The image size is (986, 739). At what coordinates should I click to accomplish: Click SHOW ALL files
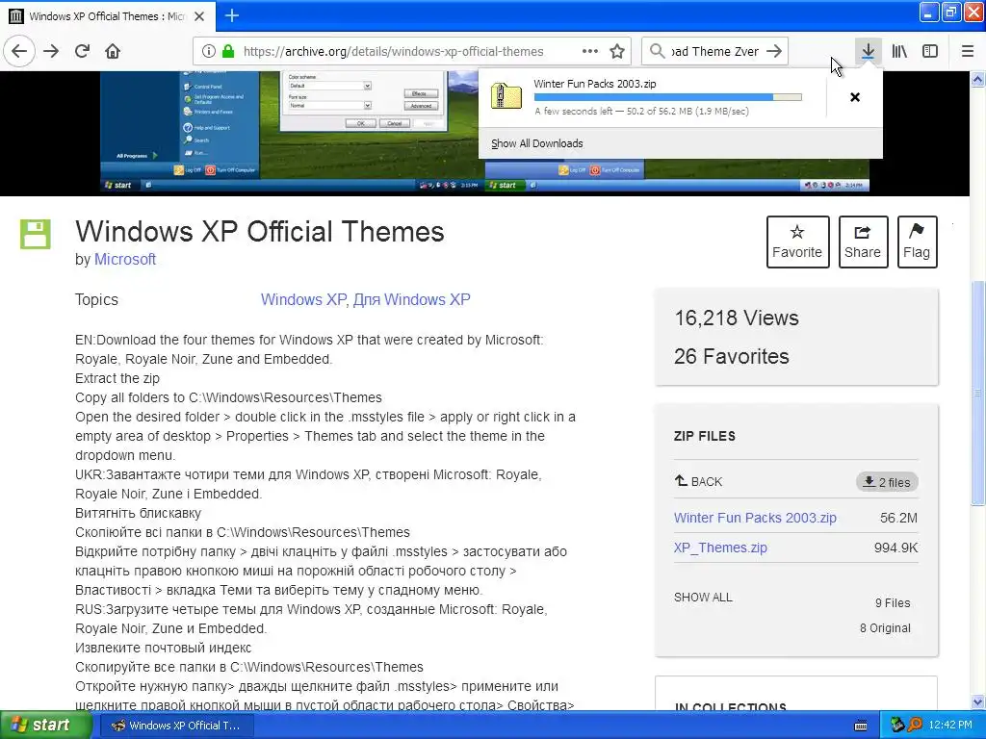tap(703, 597)
